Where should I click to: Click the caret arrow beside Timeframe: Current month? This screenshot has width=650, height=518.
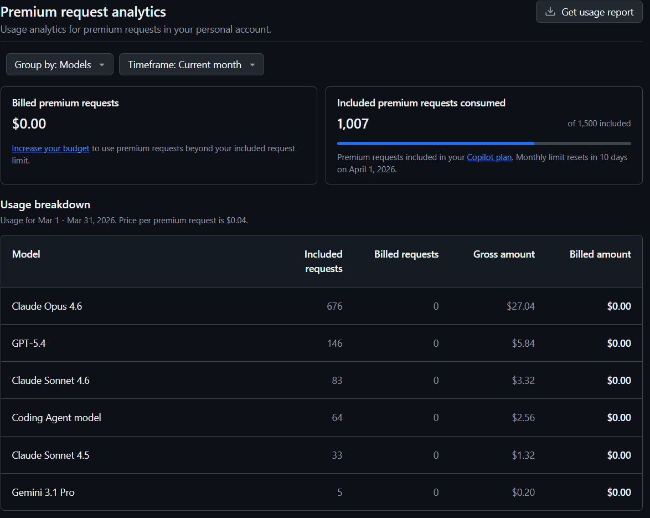[252, 65]
